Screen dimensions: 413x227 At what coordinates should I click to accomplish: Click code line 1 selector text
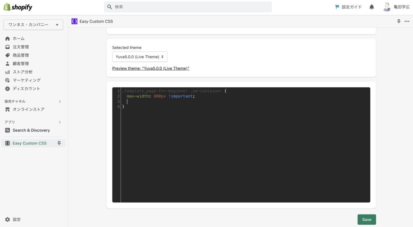[x=172, y=91]
